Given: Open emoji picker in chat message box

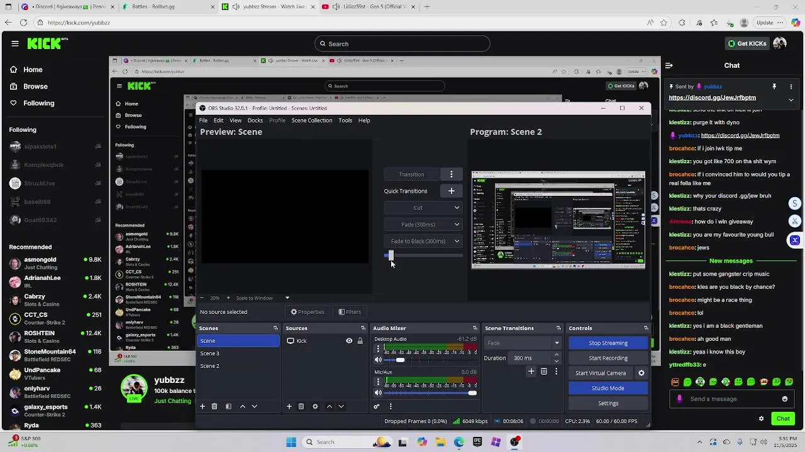Looking at the screenshot, I should click(x=785, y=399).
